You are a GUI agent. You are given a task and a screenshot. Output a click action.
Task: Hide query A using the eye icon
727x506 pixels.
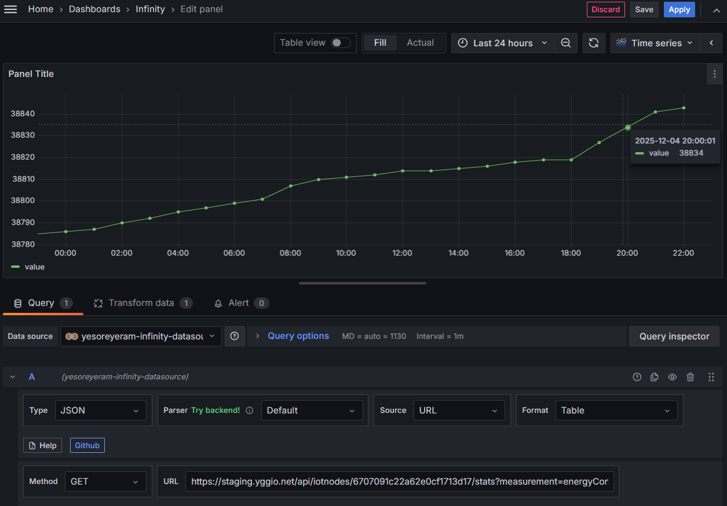tap(672, 377)
